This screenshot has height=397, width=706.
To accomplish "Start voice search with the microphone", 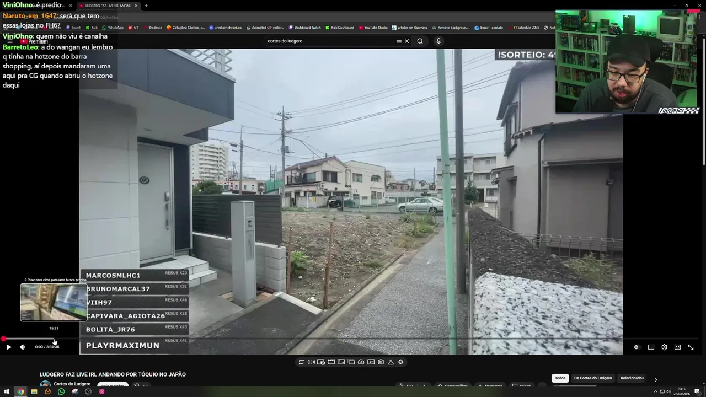I will [438, 41].
